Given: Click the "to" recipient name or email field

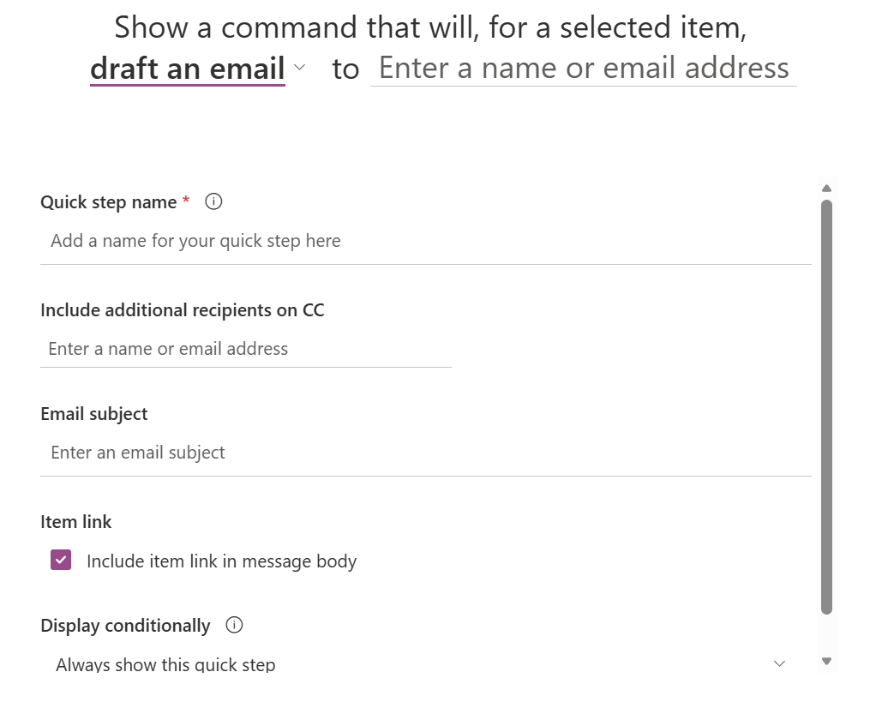Looking at the screenshot, I should coord(583,69).
